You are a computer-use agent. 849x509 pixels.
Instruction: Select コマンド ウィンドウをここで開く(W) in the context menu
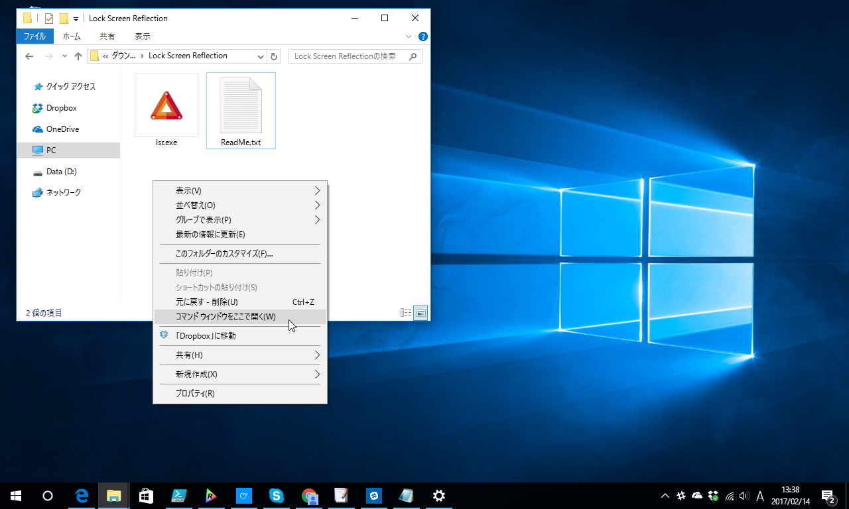pos(224,317)
